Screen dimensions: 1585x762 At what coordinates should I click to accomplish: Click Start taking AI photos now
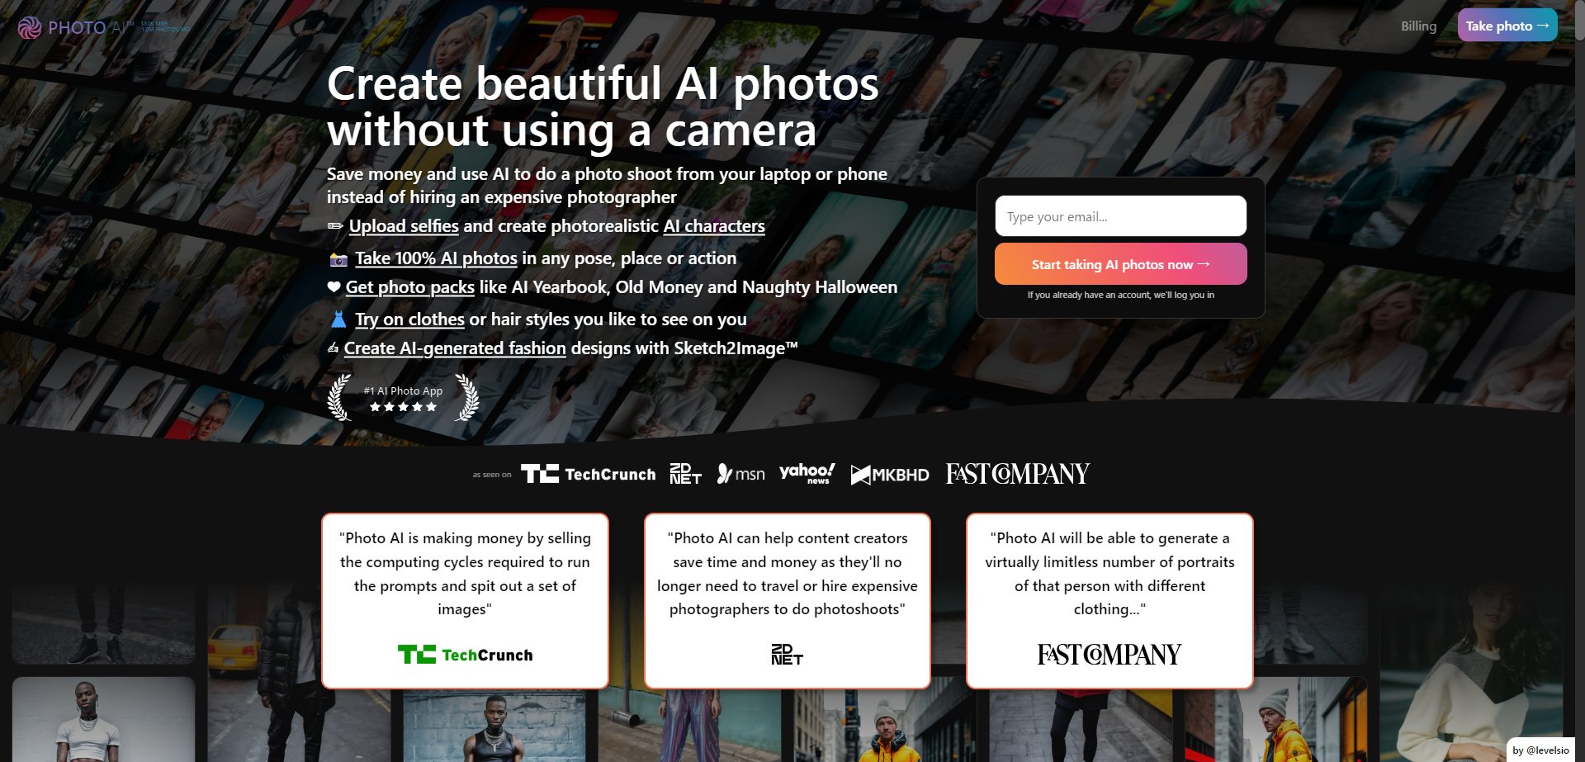1121,264
